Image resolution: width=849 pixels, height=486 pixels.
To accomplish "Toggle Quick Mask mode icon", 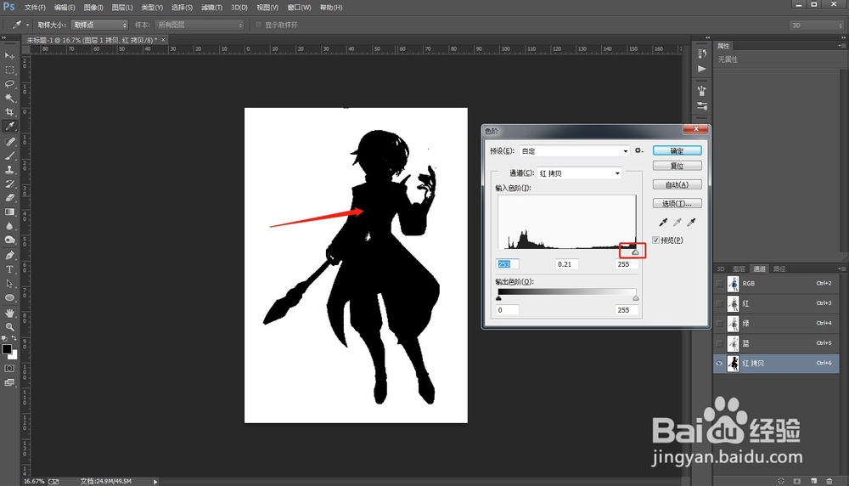I will point(9,369).
